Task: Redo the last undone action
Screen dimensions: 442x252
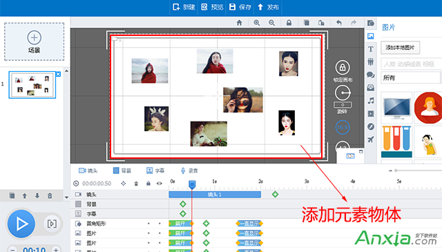Action: [354, 23]
